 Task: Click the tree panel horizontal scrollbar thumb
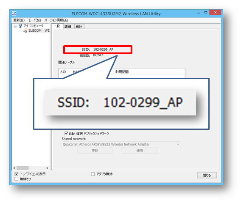point(22,168)
